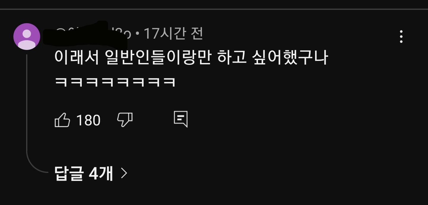Select the comment text 이래서 일반인들이랑만 하고 싶어했구나
Image resolution: width=428 pixels, height=205 pixels.
(191, 57)
